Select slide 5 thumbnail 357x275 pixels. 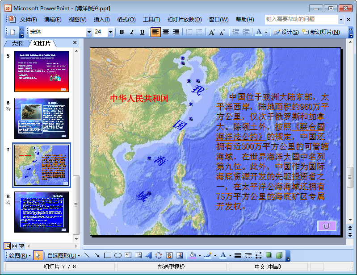[x=42, y=71]
